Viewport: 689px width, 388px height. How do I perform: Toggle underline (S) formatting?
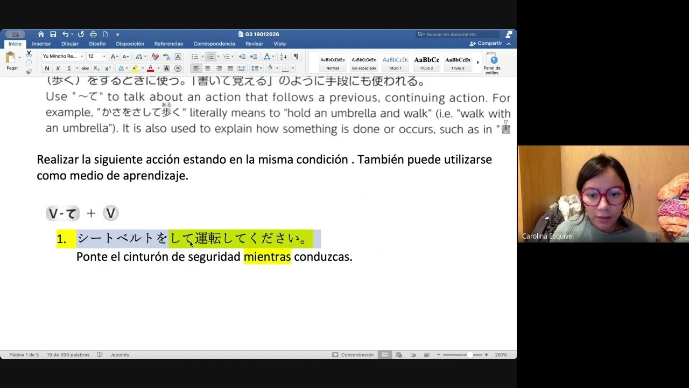click(x=69, y=68)
